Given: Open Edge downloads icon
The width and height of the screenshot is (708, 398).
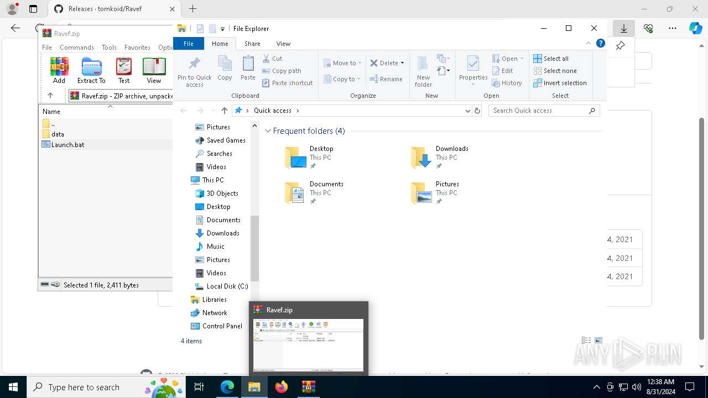Looking at the screenshot, I should click(624, 28).
